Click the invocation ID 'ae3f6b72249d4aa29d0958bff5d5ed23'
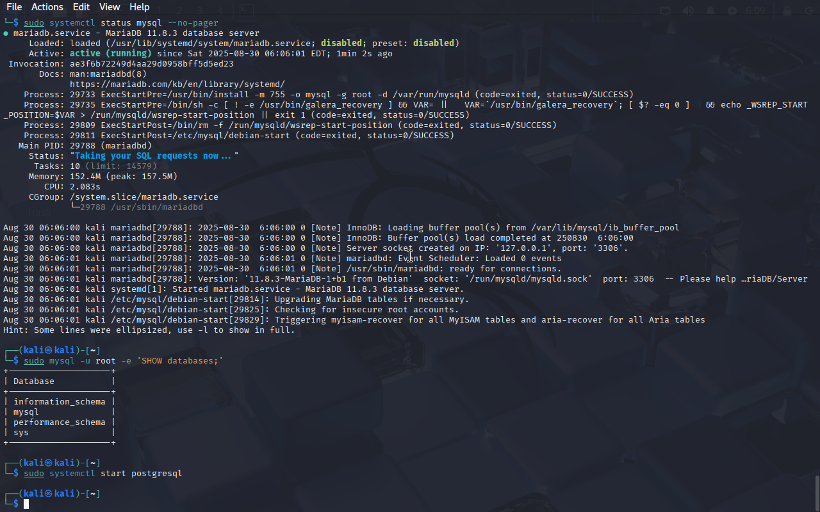This screenshot has width=820, height=512. 152,63
